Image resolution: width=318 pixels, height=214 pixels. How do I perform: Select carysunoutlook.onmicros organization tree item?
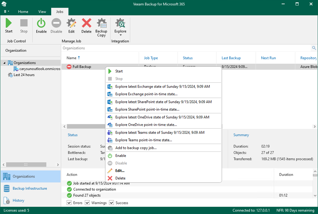[37, 69]
